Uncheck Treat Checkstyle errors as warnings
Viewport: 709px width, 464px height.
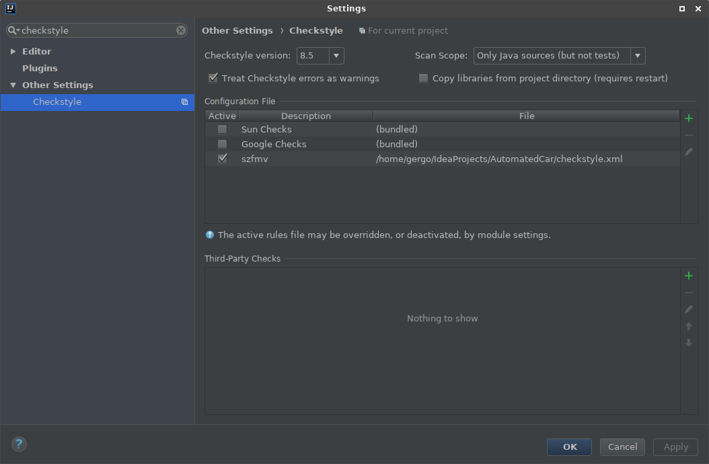(213, 78)
